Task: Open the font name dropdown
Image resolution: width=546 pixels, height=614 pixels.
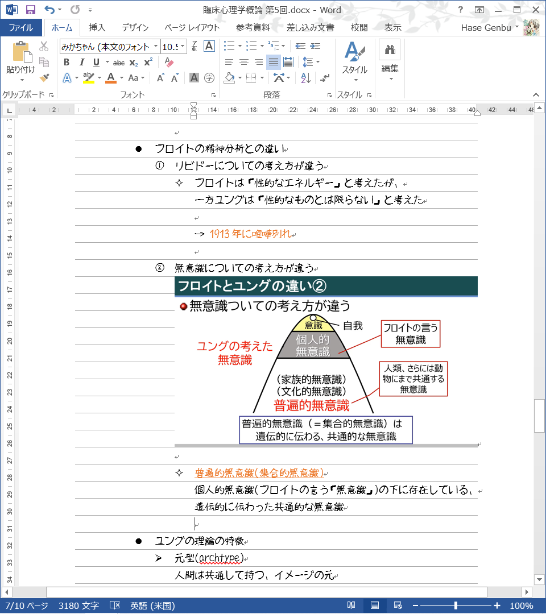Action: tap(155, 47)
